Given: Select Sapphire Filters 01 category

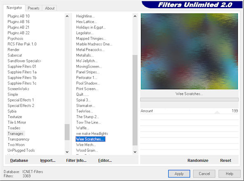Looking at the screenshot, I should (x=22, y=66).
